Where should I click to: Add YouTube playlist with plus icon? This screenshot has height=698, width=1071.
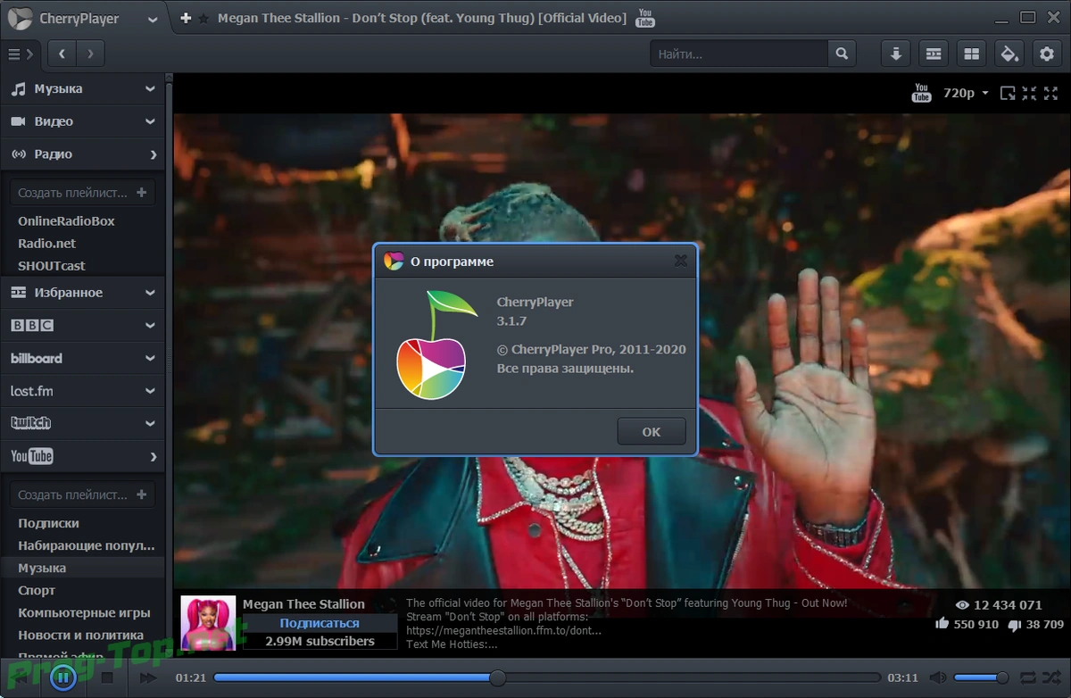(142, 494)
